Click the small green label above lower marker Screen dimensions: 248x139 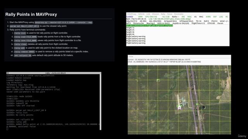197,104
